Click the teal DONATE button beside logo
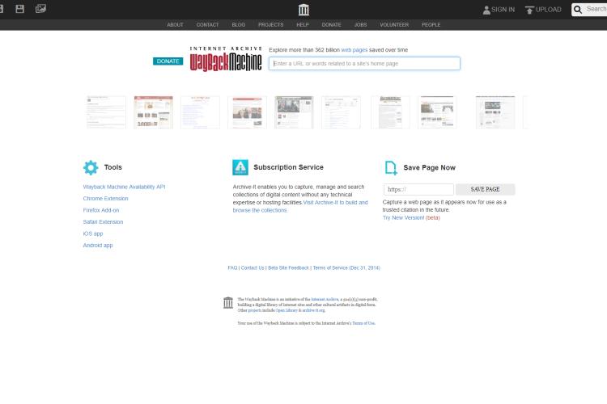The width and height of the screenshot is (607, 404). (168, 61)
